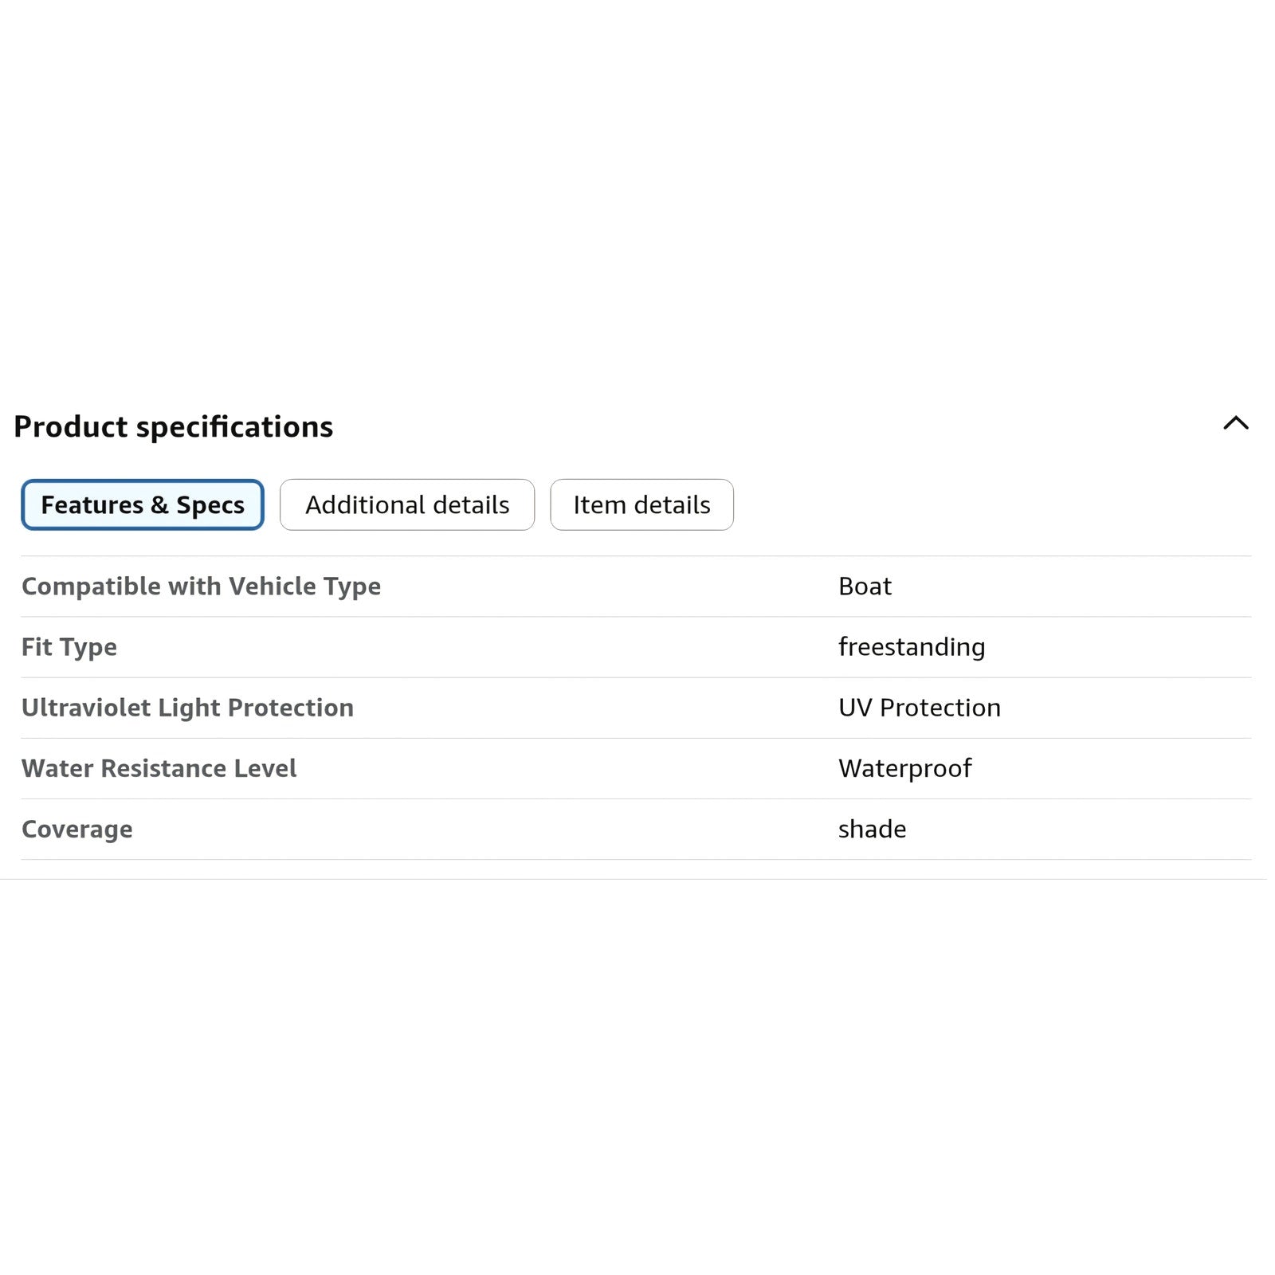The height and width of the screenshot is (1275, 1275).
Task: Click the word Specs in first tab
Action: click(x=210, y=505)
